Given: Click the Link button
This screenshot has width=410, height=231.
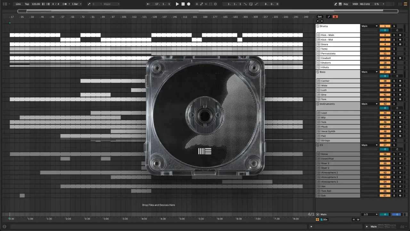Looking at the screenshot, I should (x=18, y=4).
